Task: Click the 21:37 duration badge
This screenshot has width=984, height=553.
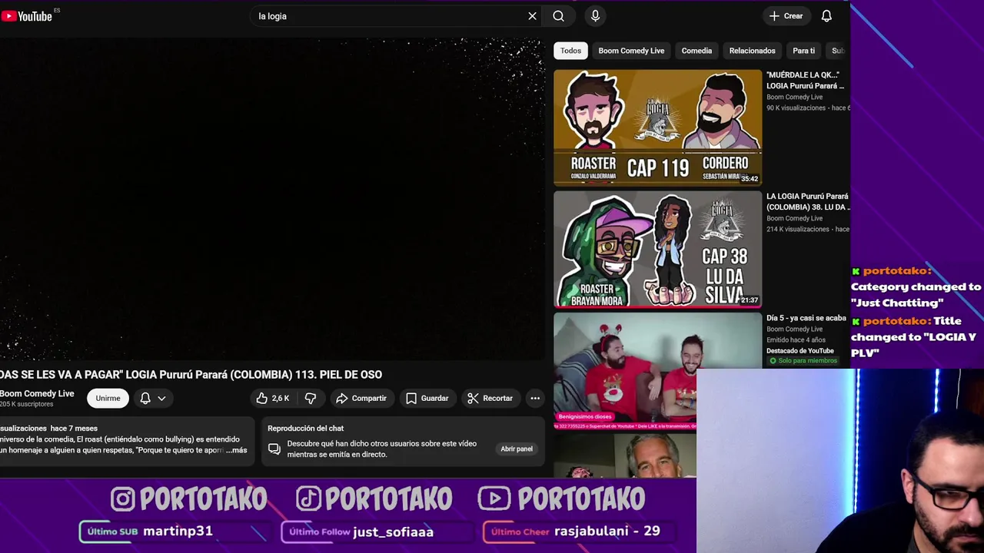Action: point(750,300)
